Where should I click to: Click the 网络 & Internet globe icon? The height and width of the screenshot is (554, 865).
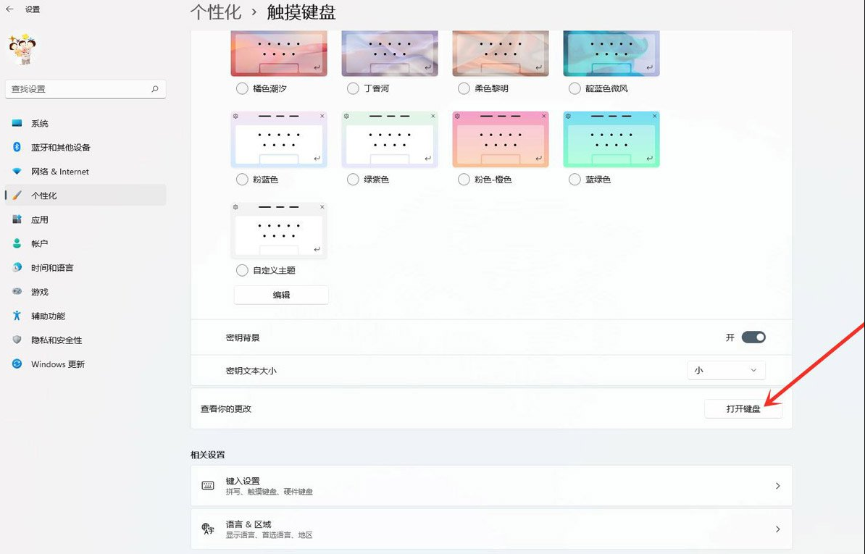[17, 172]
